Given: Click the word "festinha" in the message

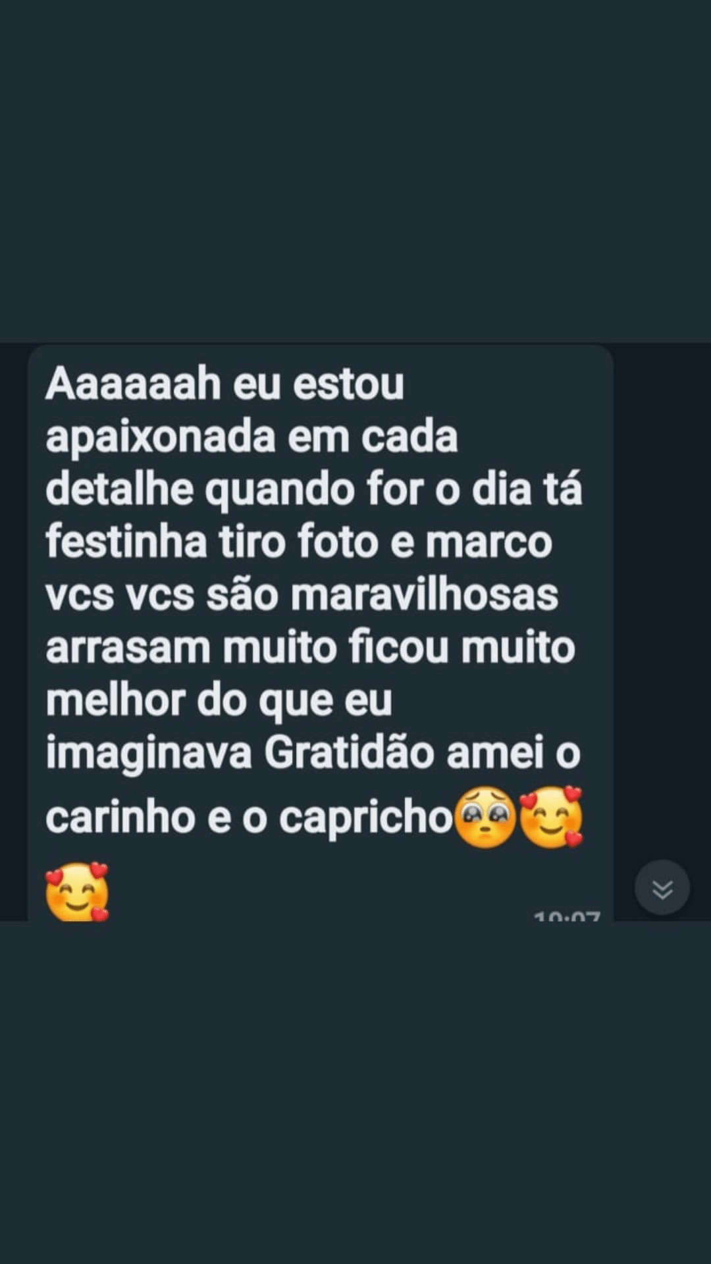Looking at the screenshot, I should (126, 542).
